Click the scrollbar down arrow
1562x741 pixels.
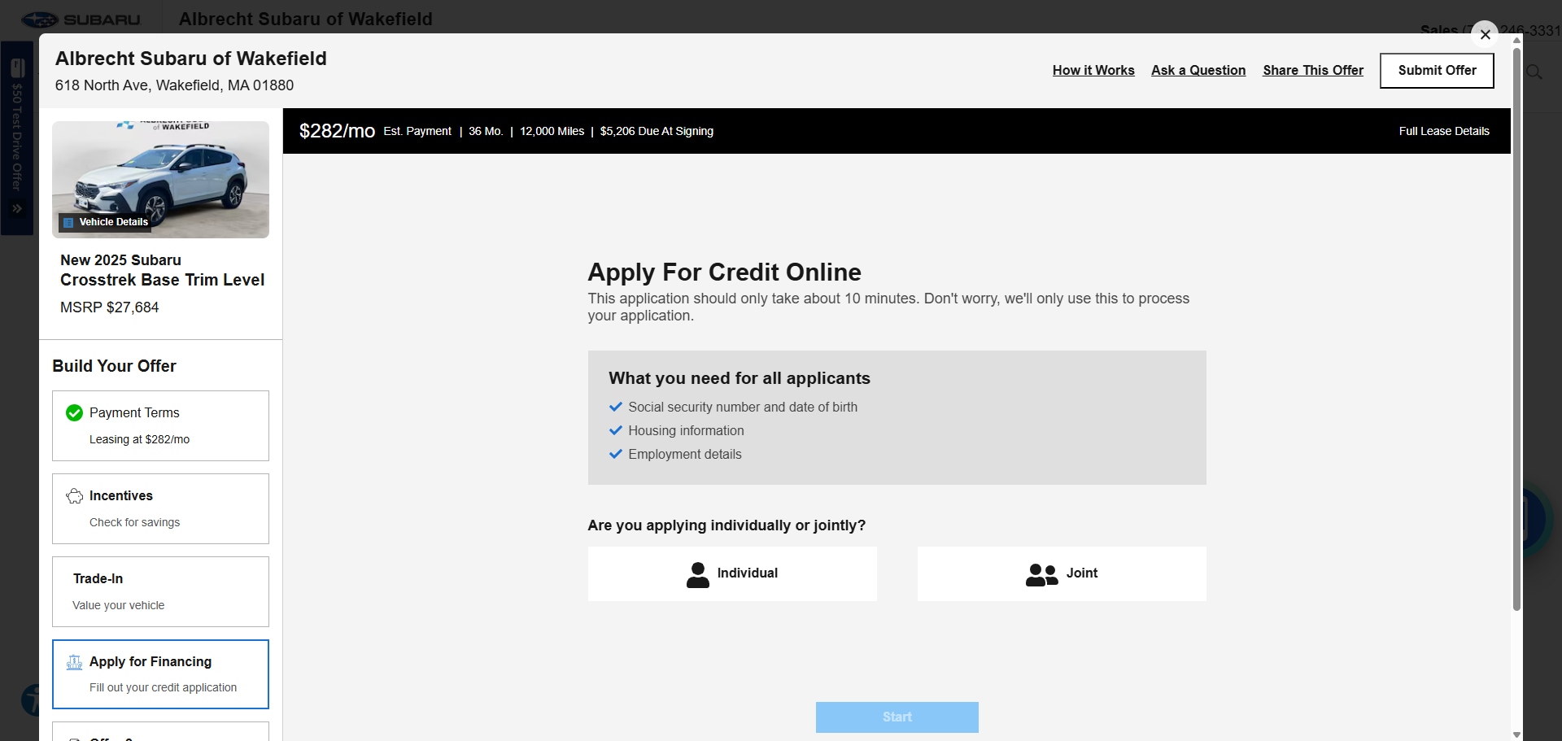tap(1516, 734)
